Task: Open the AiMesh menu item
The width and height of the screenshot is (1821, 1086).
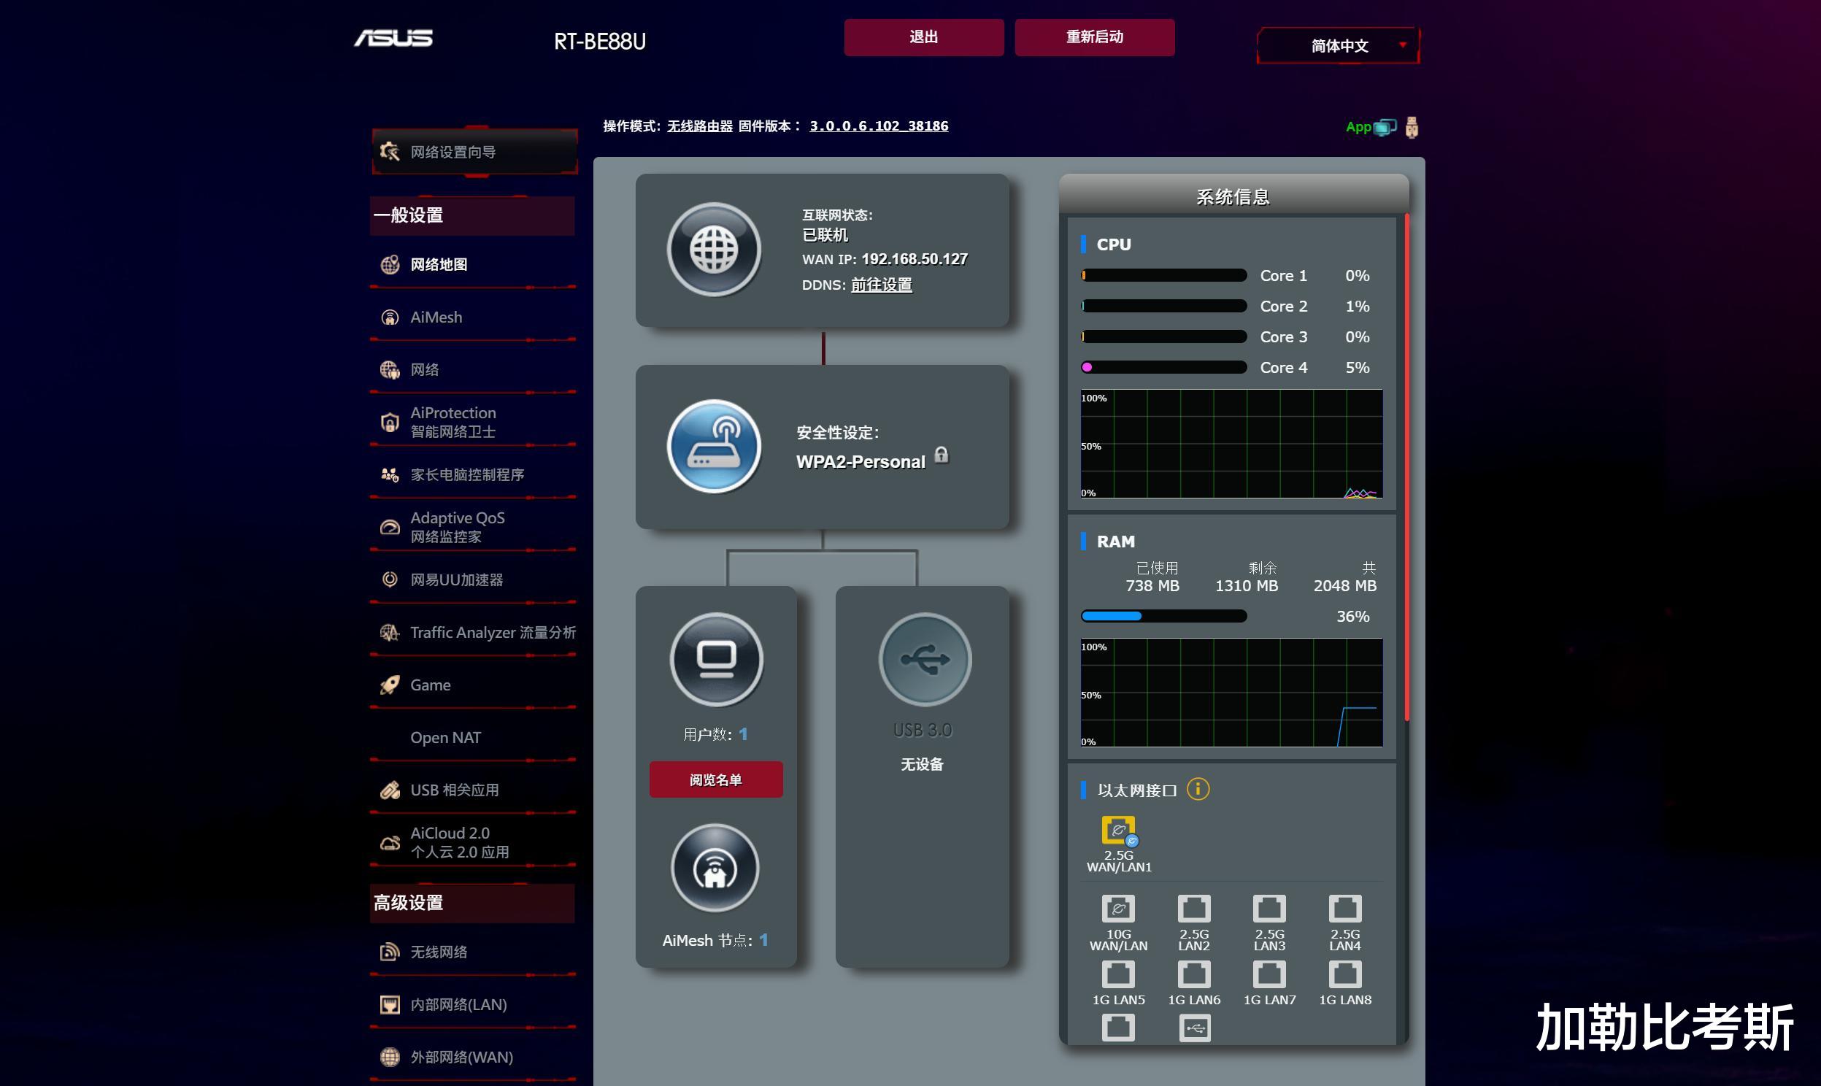Action: pos(436,317)
